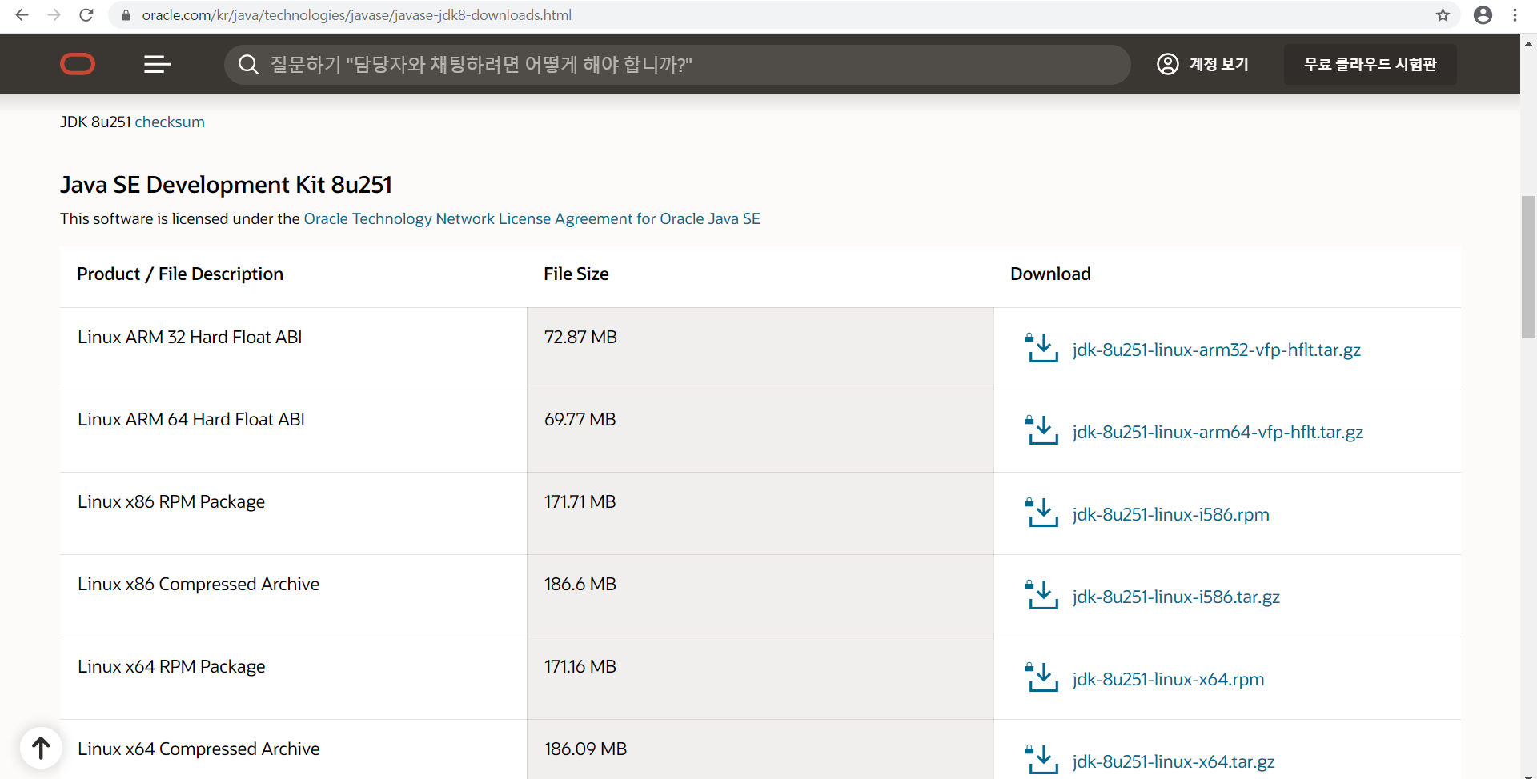Select 'Linux ARM 32 Hard Float ABI' text
The image size is (1537, 779).
click(x=190, y=337)
